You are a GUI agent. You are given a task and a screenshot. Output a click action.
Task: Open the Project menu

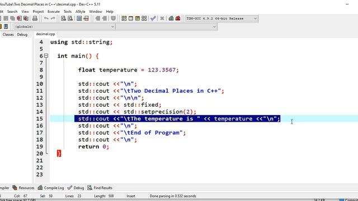38,11
